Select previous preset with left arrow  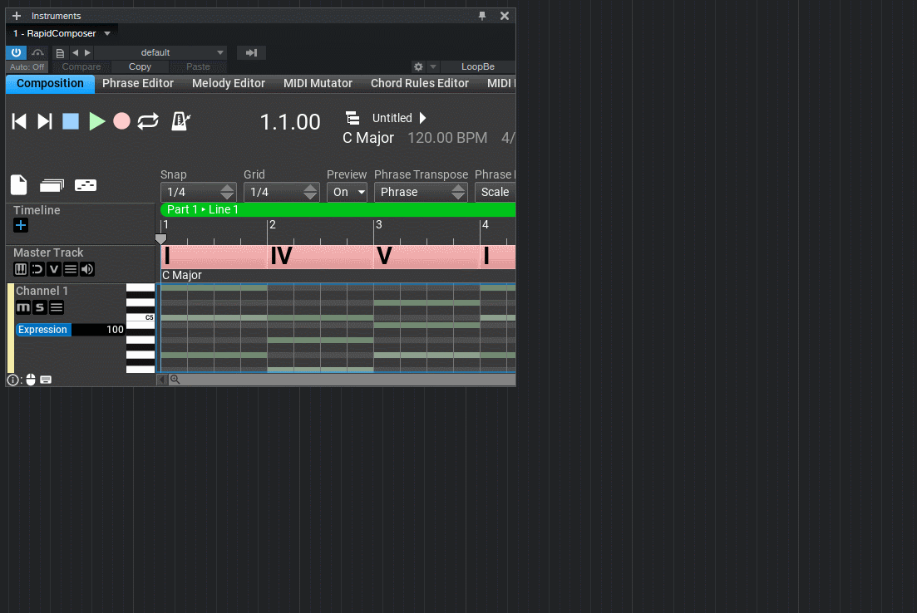tap(75, 52)
